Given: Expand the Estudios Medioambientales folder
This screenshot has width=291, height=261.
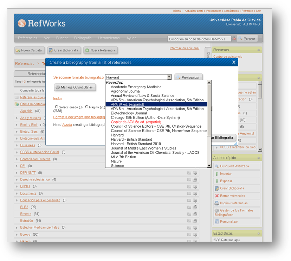Looking at the screenshot, I should [17, 228].
